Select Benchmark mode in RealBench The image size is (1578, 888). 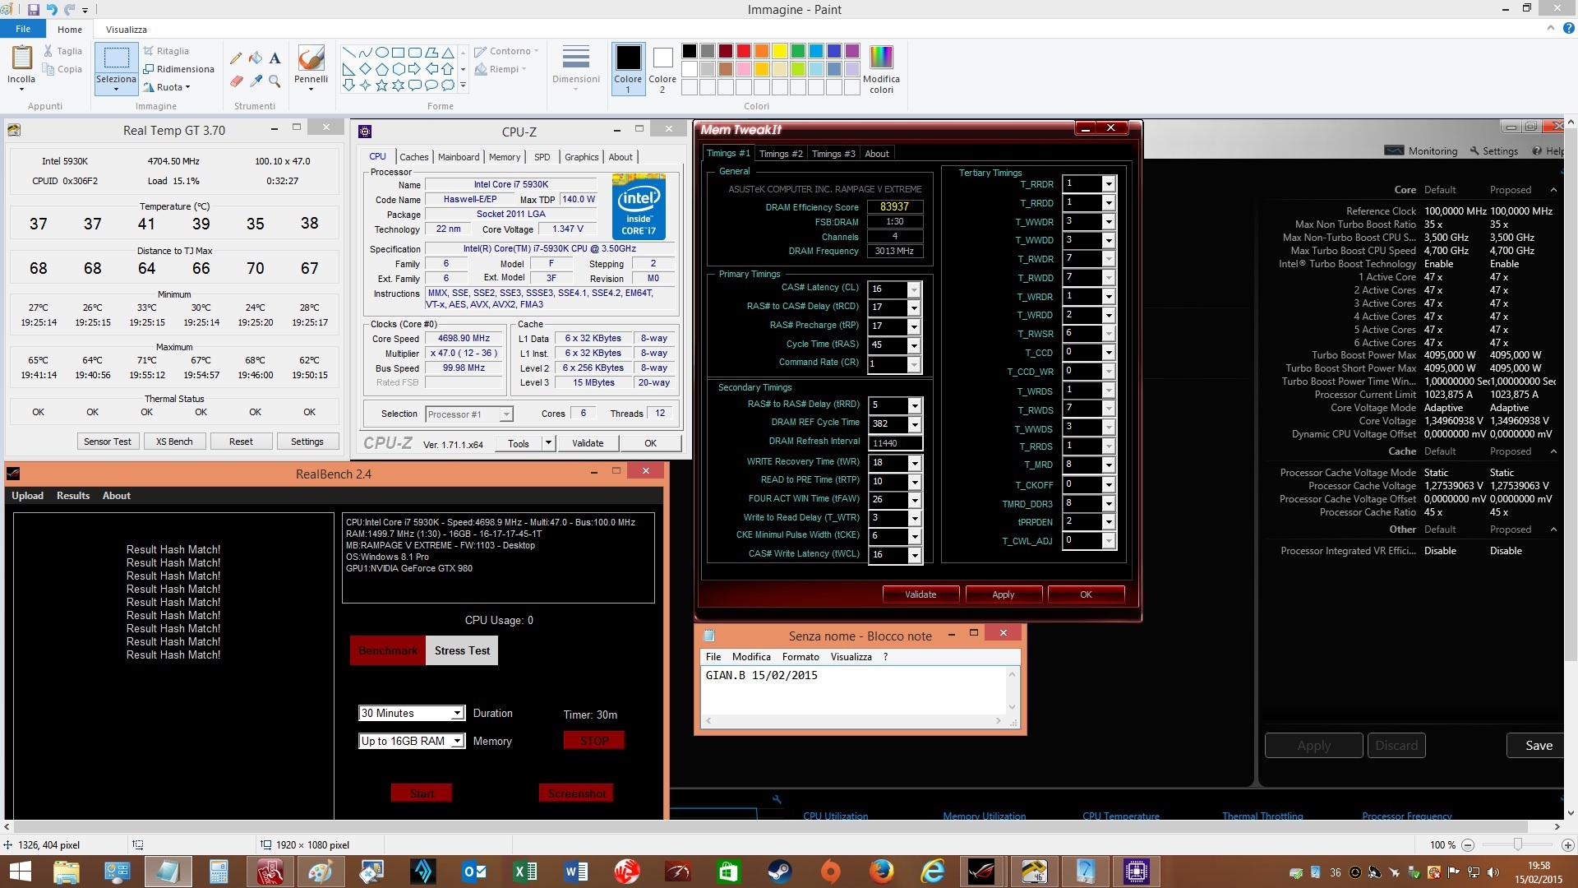click(x=388, y=650)
